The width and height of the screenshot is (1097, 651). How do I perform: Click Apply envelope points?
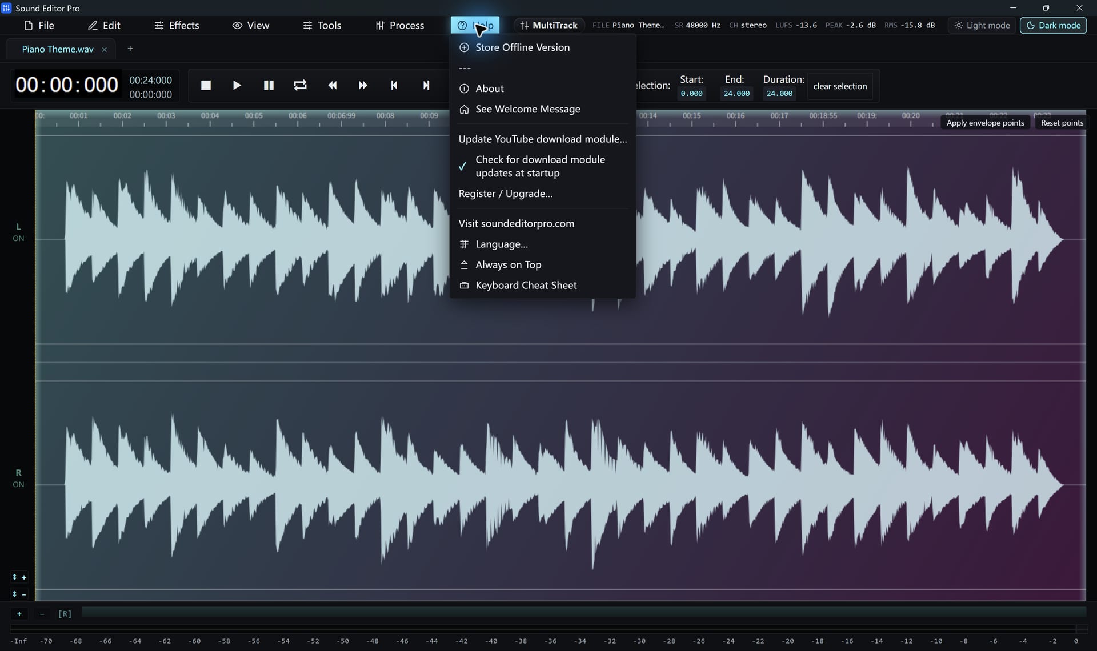tap(985, 123)
